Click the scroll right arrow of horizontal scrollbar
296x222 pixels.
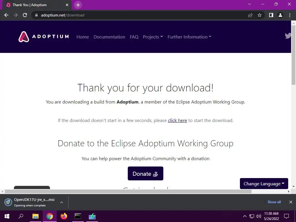pyautogui.click(x=289, y=191)
